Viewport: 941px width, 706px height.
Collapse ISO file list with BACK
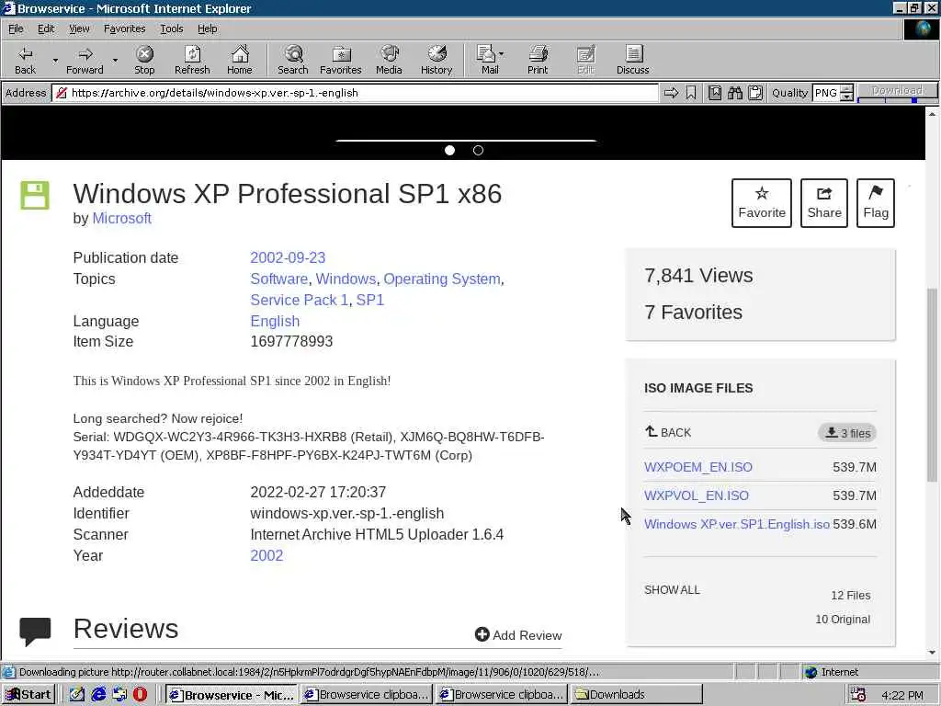[x=668, y=432]
